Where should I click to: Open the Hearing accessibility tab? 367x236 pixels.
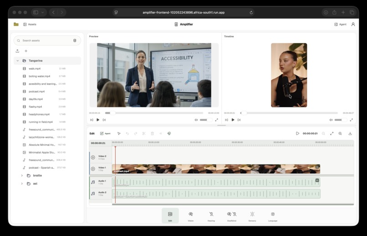(x=211, y=216)
